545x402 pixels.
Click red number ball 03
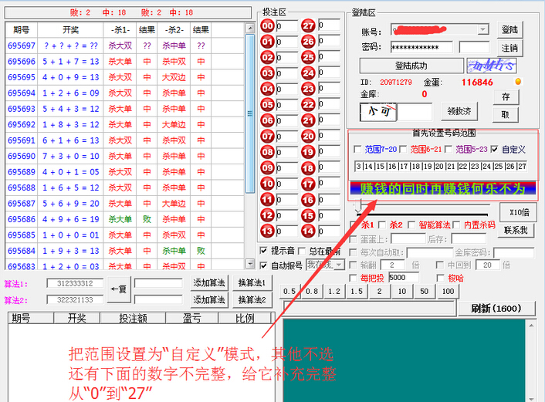(x=268, y=73)
